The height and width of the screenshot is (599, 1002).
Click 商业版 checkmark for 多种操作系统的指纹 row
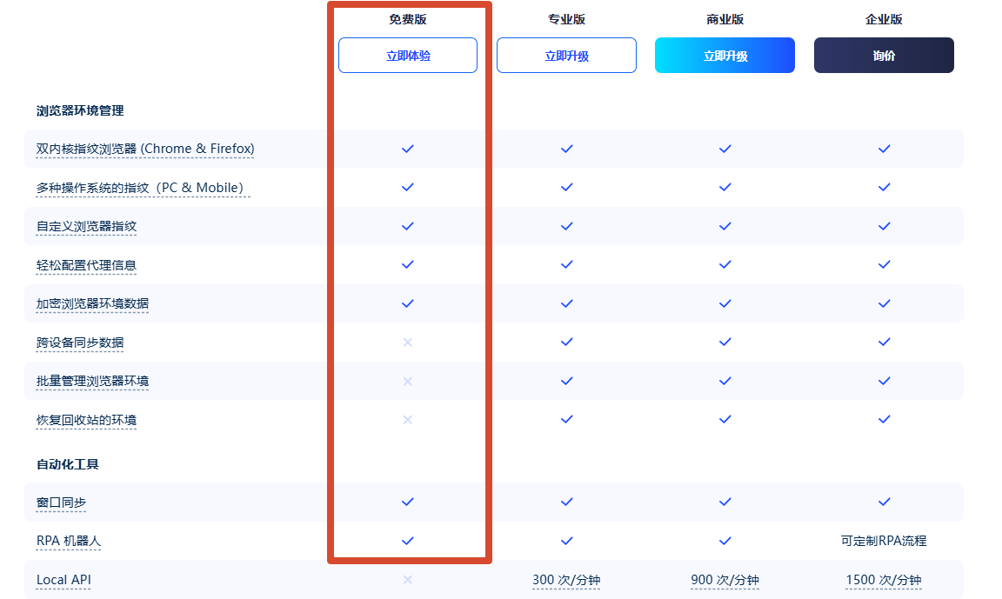pyautogui.click(x=725, y=187)
